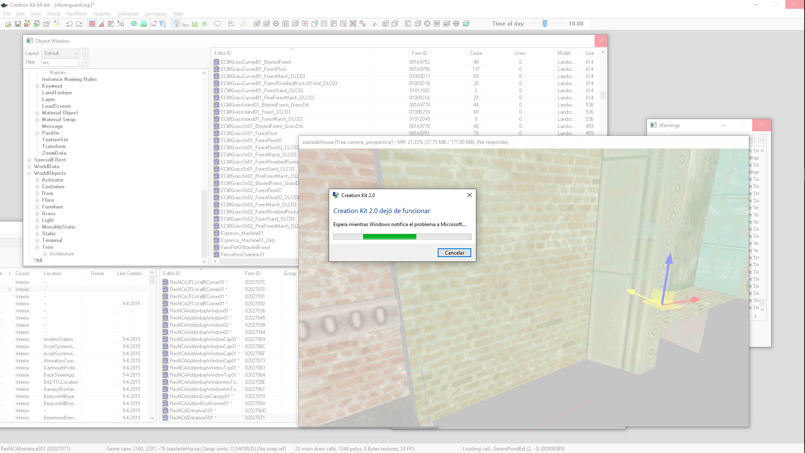Close the Creation Kit 2.0 crash dialog
Image resolution: width=805 pixels, height=453 pixels.
(x=470, y=195)
